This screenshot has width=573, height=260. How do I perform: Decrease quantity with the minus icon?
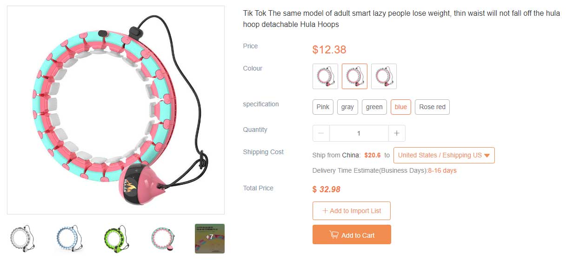321,133
